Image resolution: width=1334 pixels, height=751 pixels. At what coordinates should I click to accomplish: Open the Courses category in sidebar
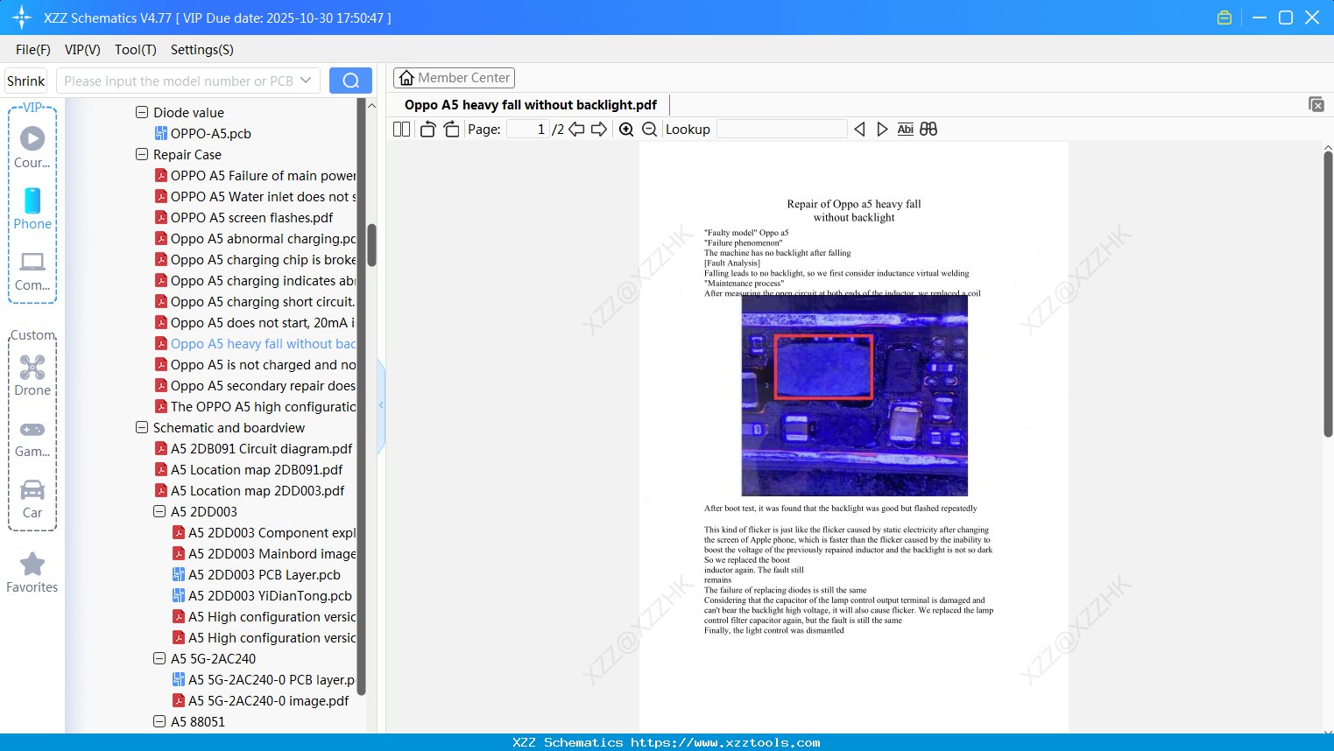click(x=32, y=146)
